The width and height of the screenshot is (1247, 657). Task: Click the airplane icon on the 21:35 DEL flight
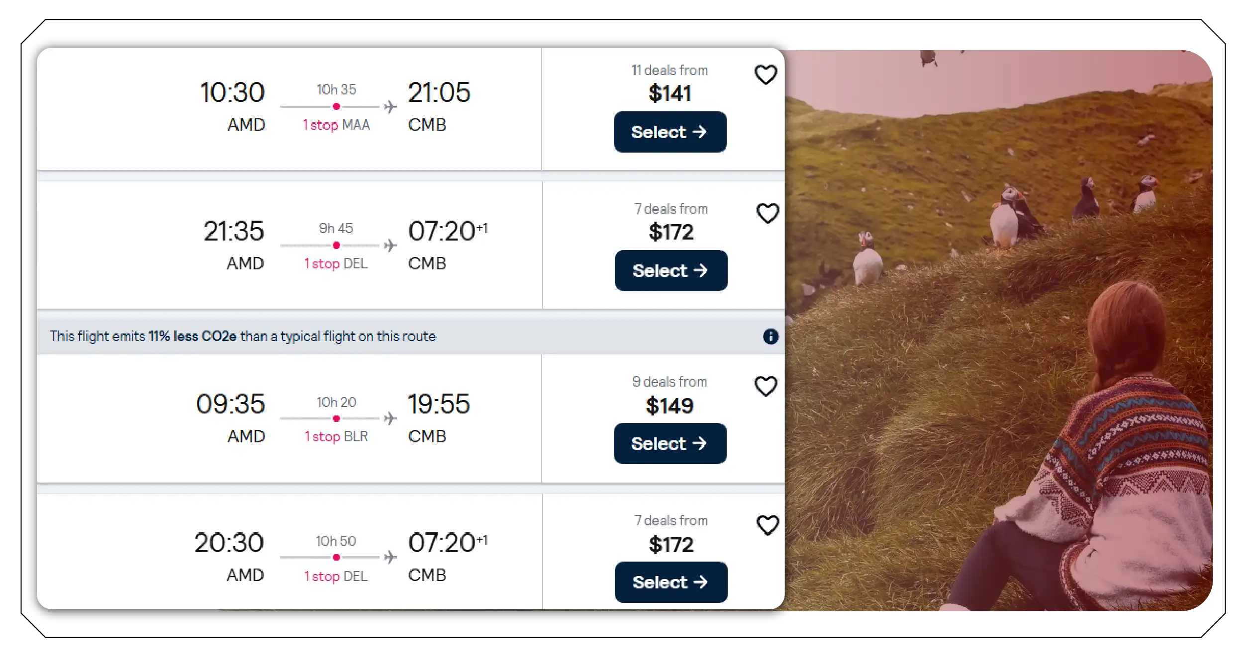[390, 245]
